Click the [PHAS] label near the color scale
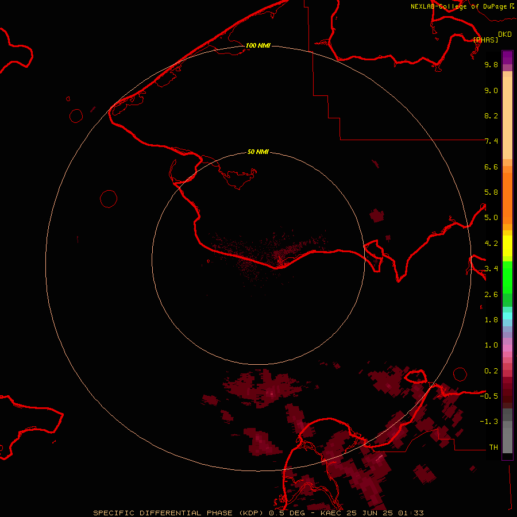This screenshot has height=517, width=517. (x=485, y=40)
